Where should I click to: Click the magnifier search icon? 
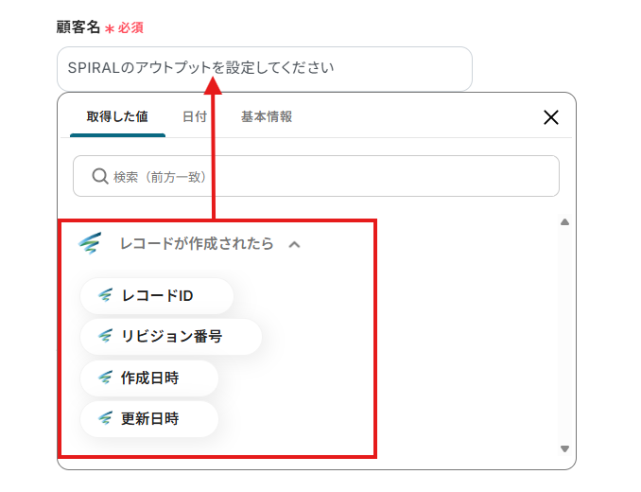tap(100, 176)
